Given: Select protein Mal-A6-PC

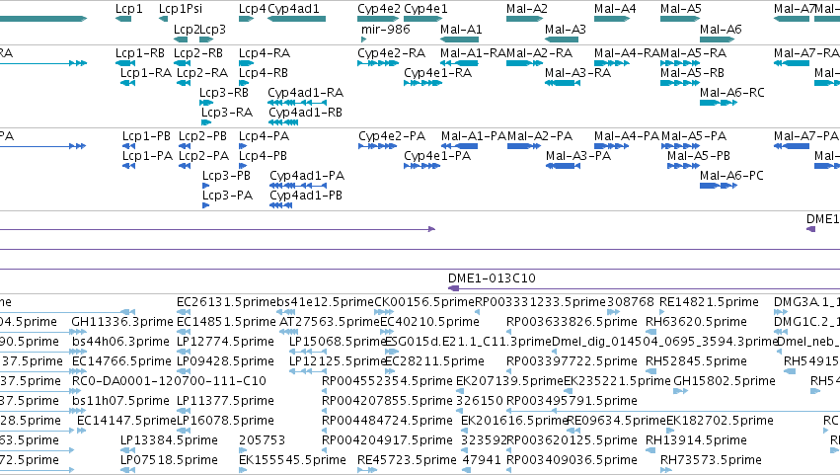Looking at the screenshot, I should tap(719, 186).
